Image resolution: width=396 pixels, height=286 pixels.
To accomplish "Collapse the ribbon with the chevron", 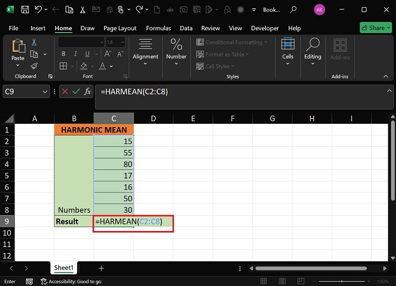I will 386,76.
